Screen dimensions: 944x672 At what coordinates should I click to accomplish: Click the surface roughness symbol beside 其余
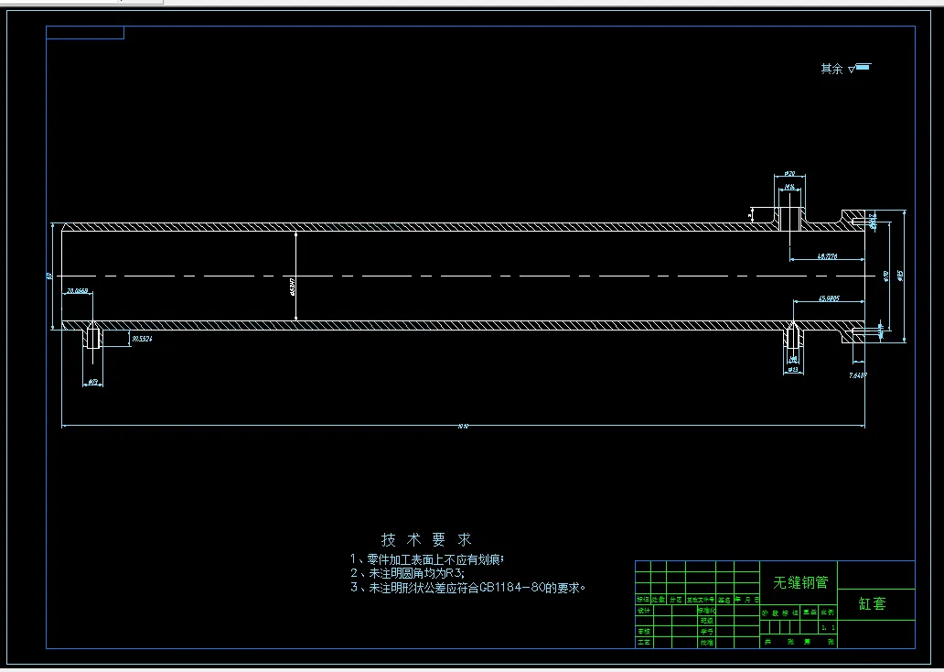click(x=859, y=68)
